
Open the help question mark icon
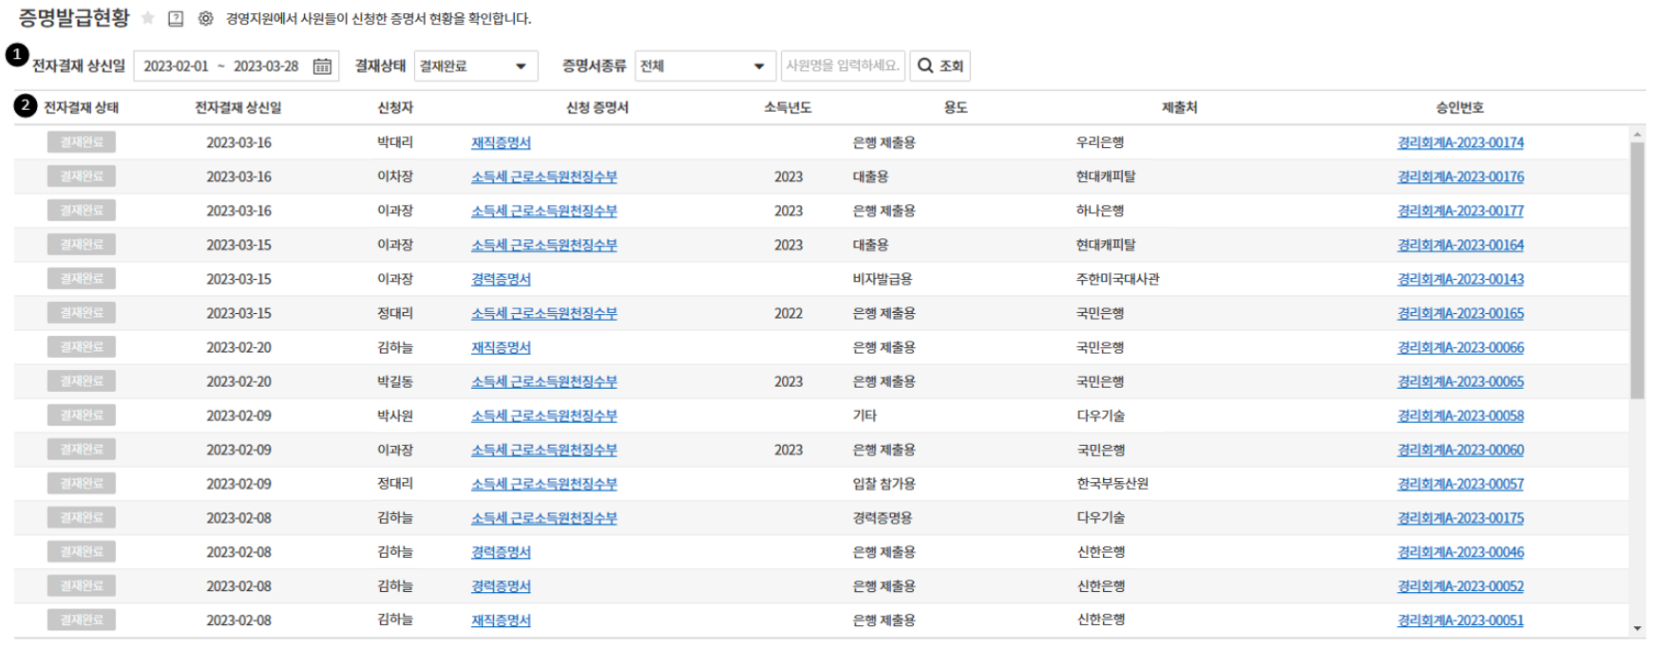click(x=176, y=18)
